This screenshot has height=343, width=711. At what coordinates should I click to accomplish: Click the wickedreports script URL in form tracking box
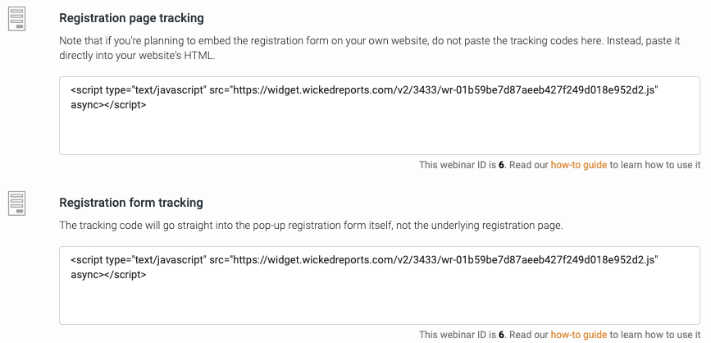pos(444,259)
